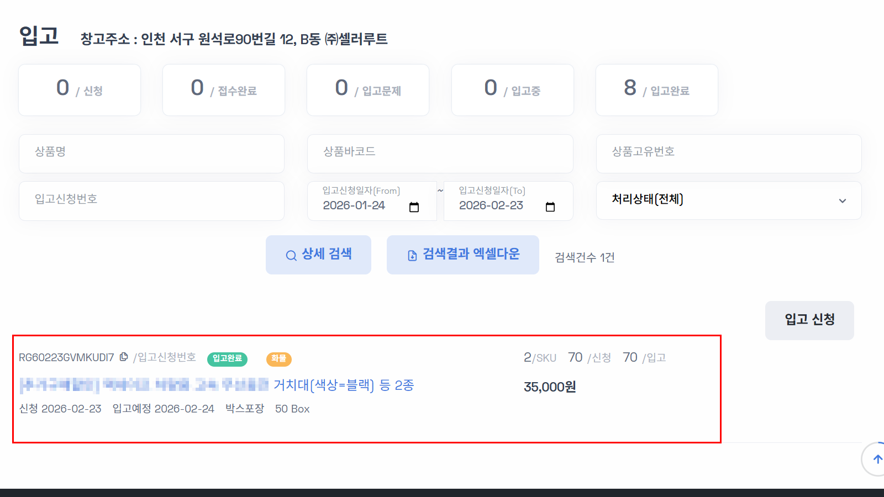Click the green 입고완료 status badge
The image size is (884, 497).
[x=227, y=358]
